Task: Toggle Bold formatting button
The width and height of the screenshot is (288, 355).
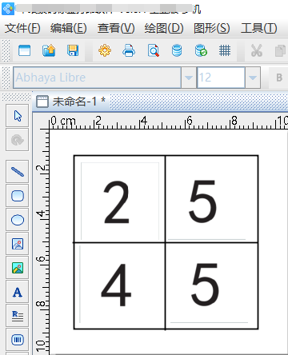Action: tap(279, 78)
